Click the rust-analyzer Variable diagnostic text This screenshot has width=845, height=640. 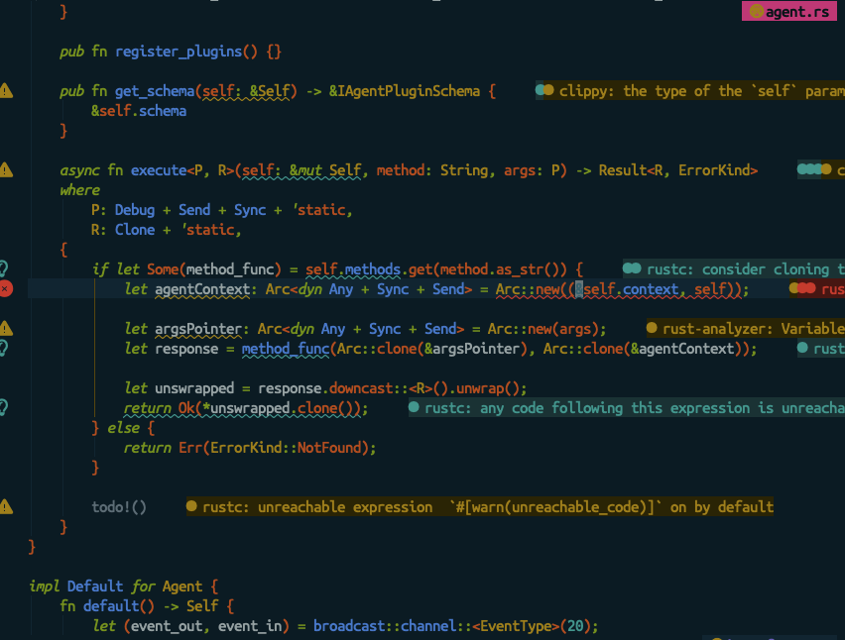754,328
